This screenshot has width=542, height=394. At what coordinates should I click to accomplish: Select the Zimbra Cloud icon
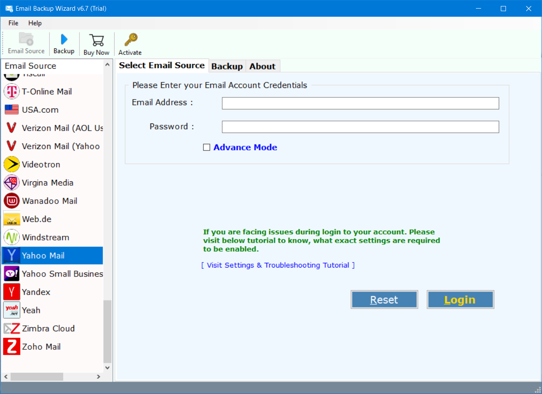(12, 328)
